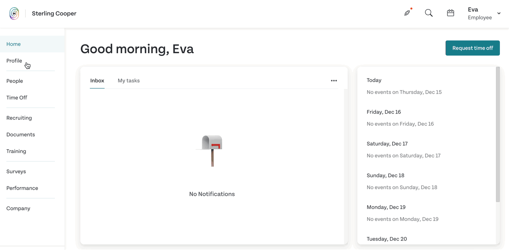
Task: Click the rocket icon with red notification dot
Action: [x=408, y=13]
